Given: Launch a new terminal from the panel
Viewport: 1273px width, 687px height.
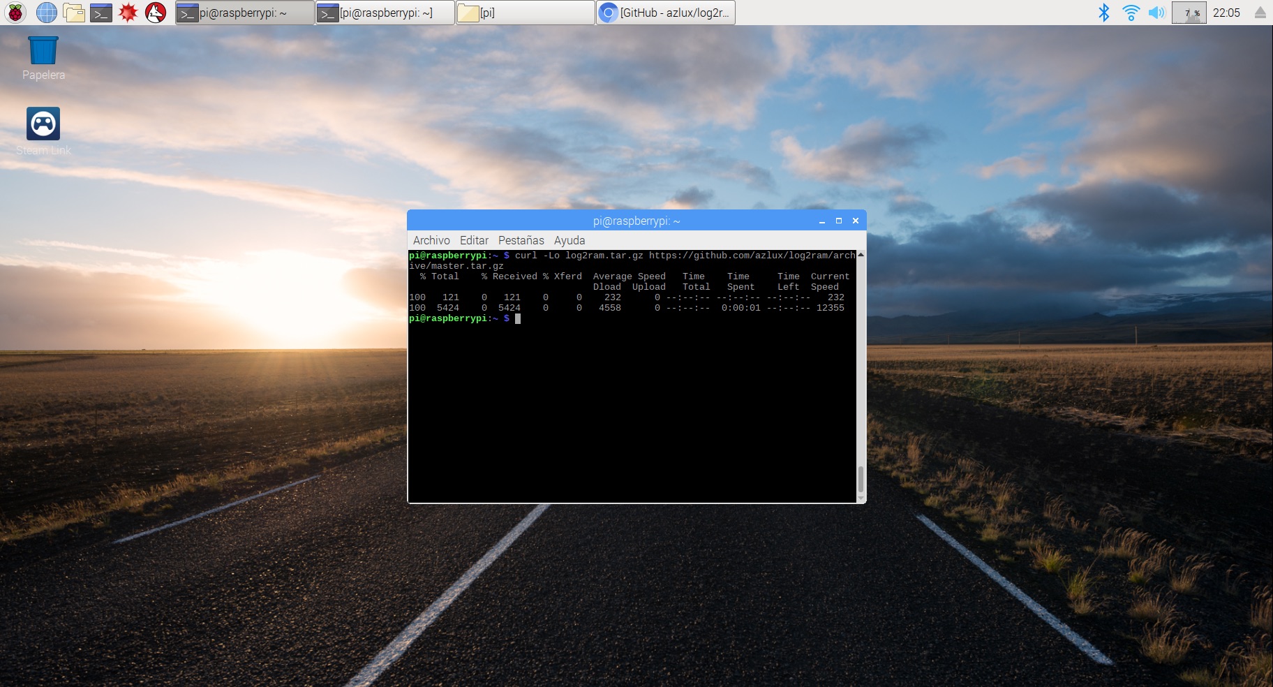Looking at the screenshot, I should pyautogui.click(x=101, y=13).
